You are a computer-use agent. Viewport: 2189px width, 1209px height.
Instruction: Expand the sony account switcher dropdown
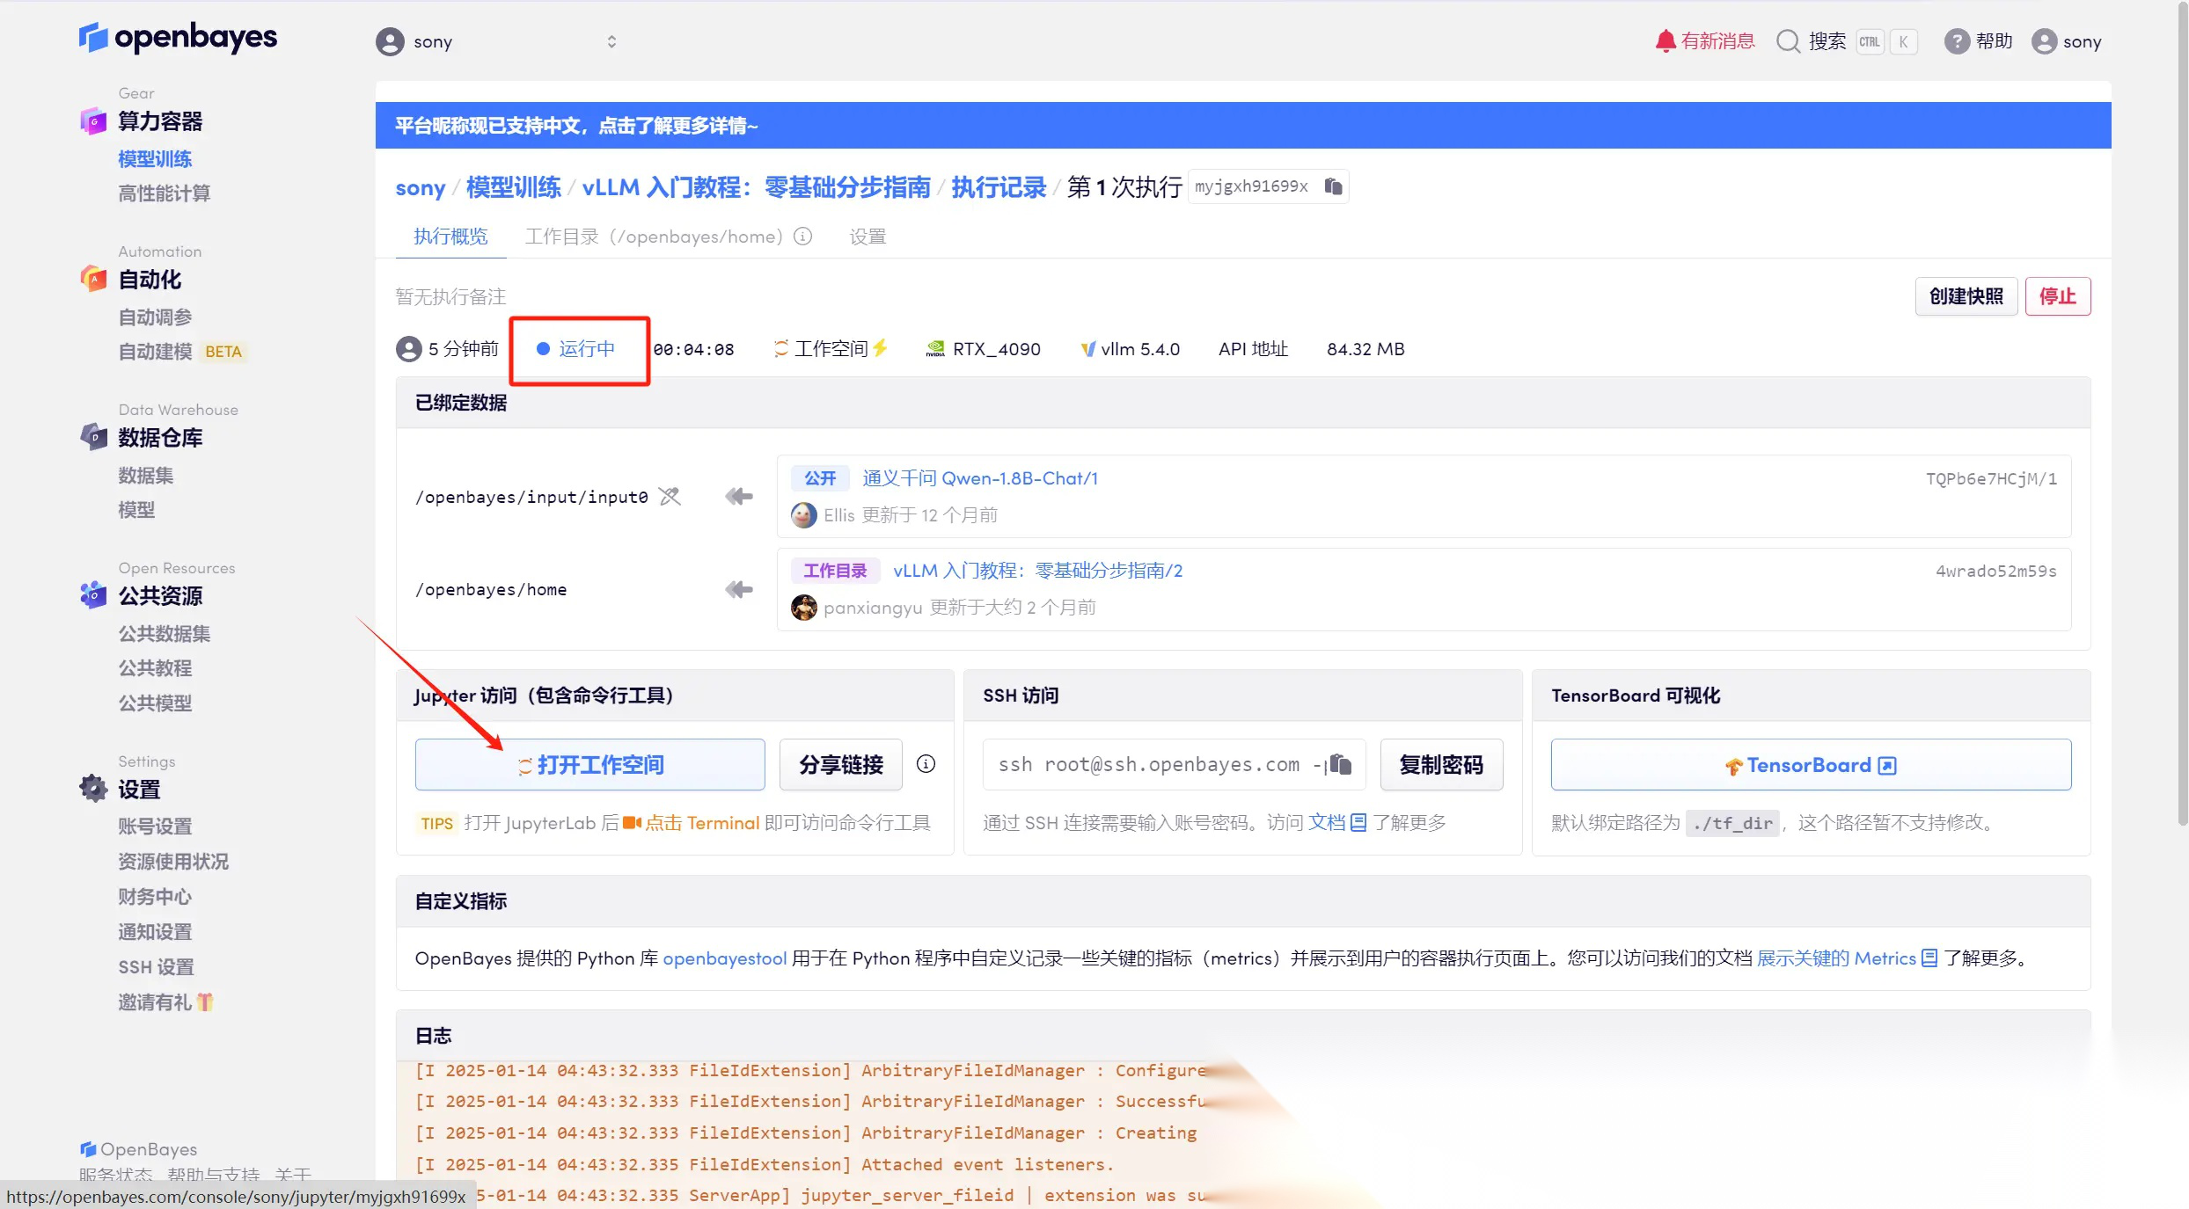click(611, 41)
